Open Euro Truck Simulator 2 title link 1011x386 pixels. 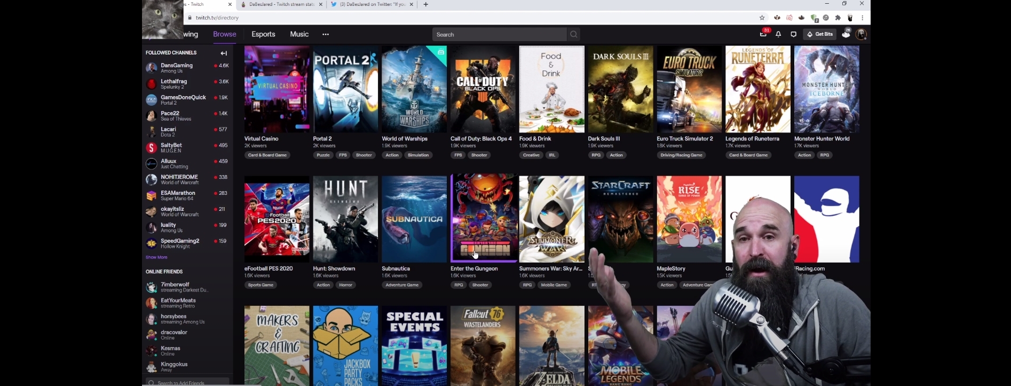[x=685, y=139]
